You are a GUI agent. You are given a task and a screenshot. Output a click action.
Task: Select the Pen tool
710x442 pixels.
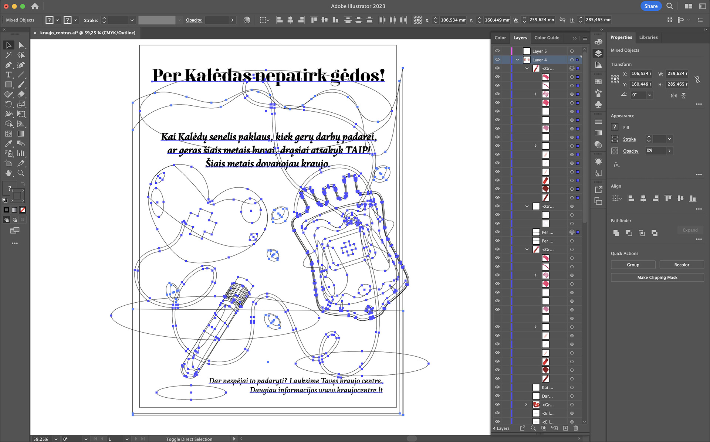pos(9,65)
